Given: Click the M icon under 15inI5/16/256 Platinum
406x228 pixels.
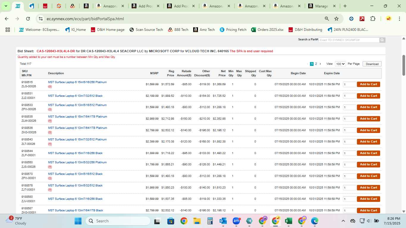Looking at the screenshot, I should click(50, 87).
